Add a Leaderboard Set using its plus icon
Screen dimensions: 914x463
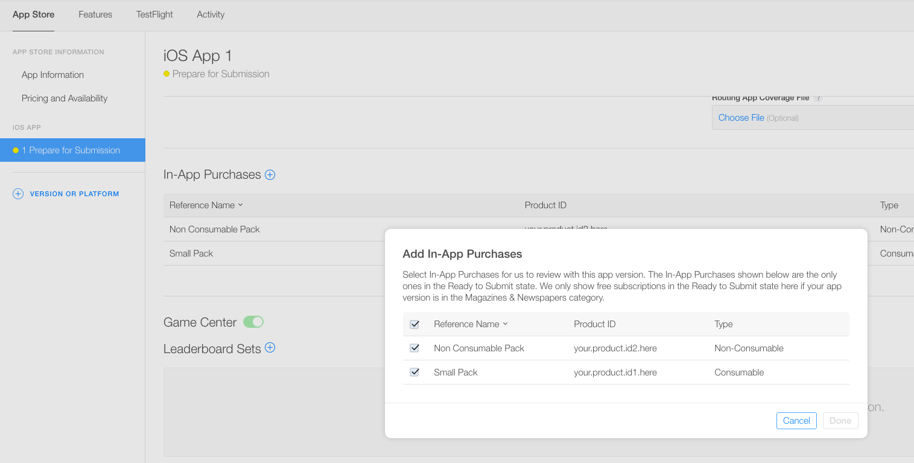[x=270, y=348]
